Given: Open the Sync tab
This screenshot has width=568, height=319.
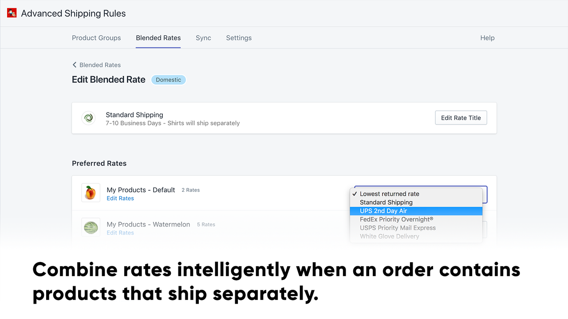Looking at the screenshot, I should [x=203, y=38].
